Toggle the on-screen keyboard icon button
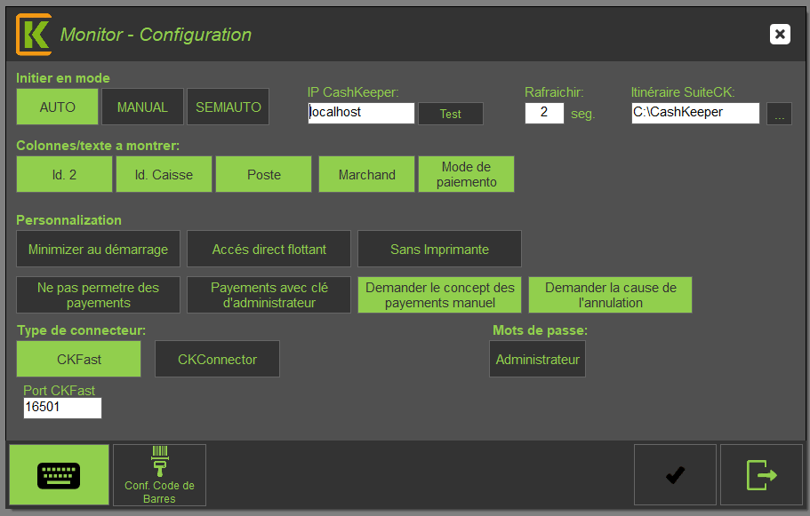This screenshot has height=516, width=810. point(59,475)
